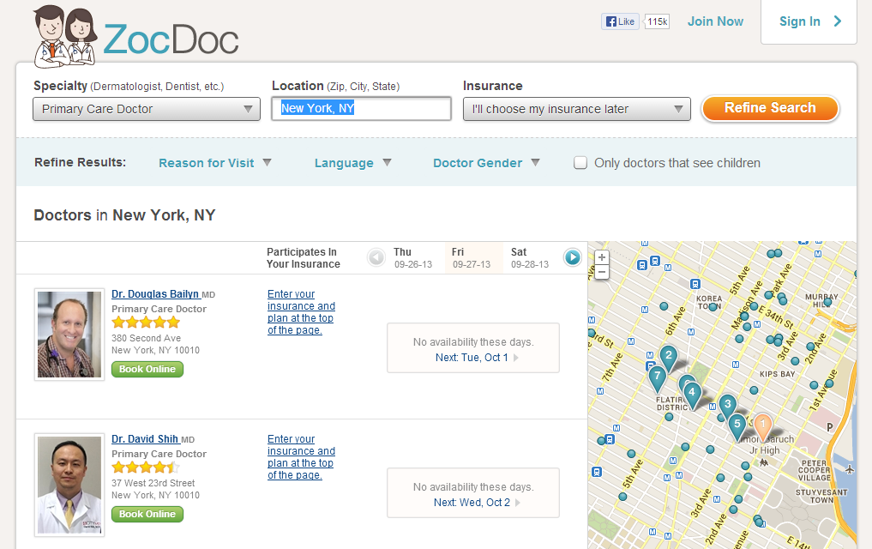The height and width of the screenshot is (549, 872).
Task: Click the Refine Search button
Action: pos(770,108)
